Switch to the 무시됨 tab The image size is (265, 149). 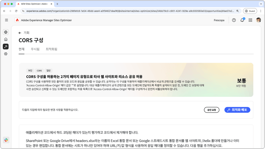(35, 49)
